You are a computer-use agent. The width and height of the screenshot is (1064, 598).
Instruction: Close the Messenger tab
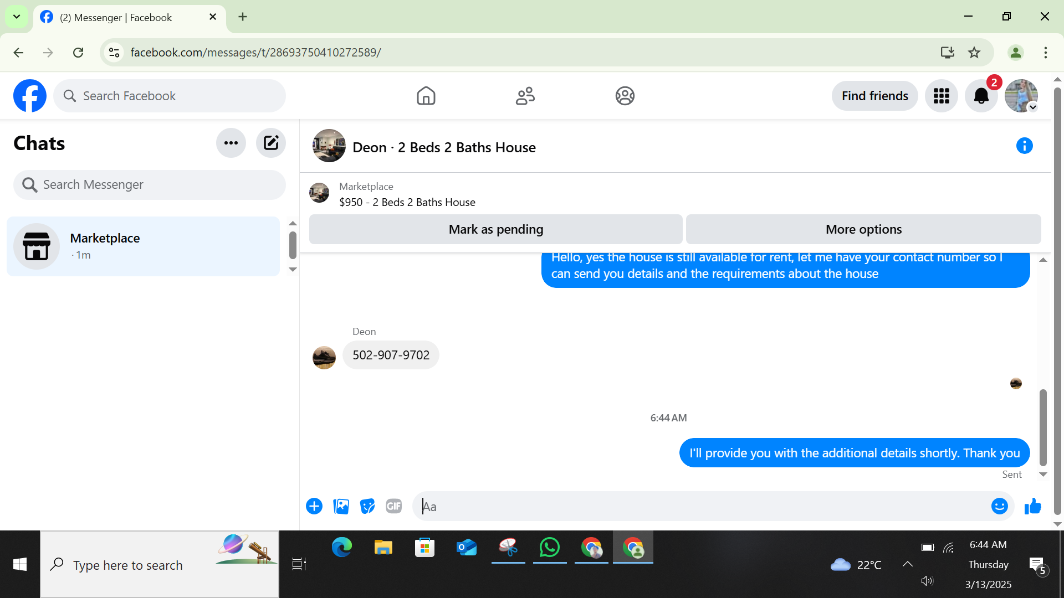[x=213, y=17]
